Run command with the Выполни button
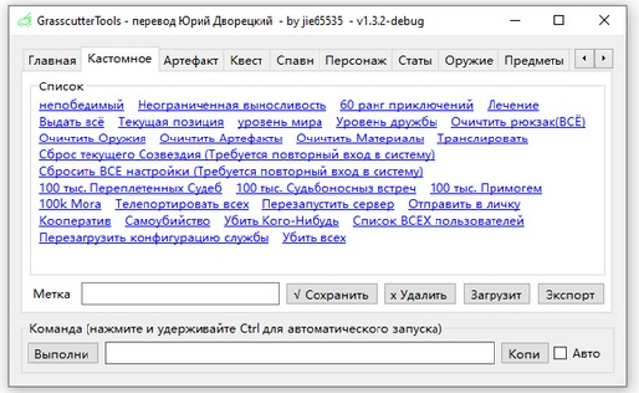This screenshot has width=639, height=393. [x=62, y=354]
